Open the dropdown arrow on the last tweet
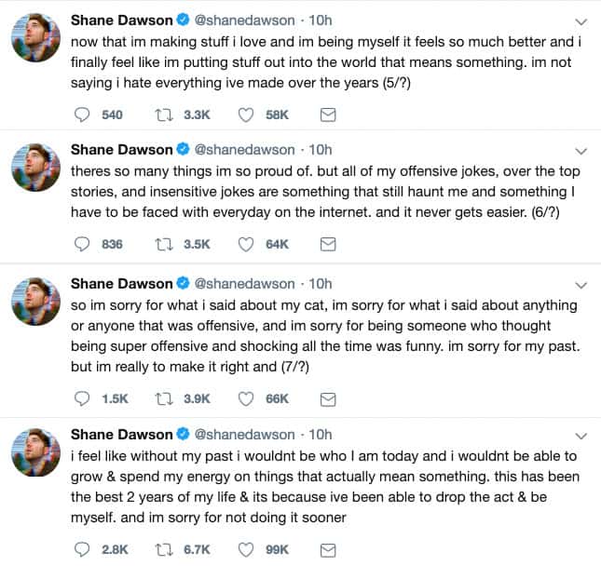 coord(581,435)
